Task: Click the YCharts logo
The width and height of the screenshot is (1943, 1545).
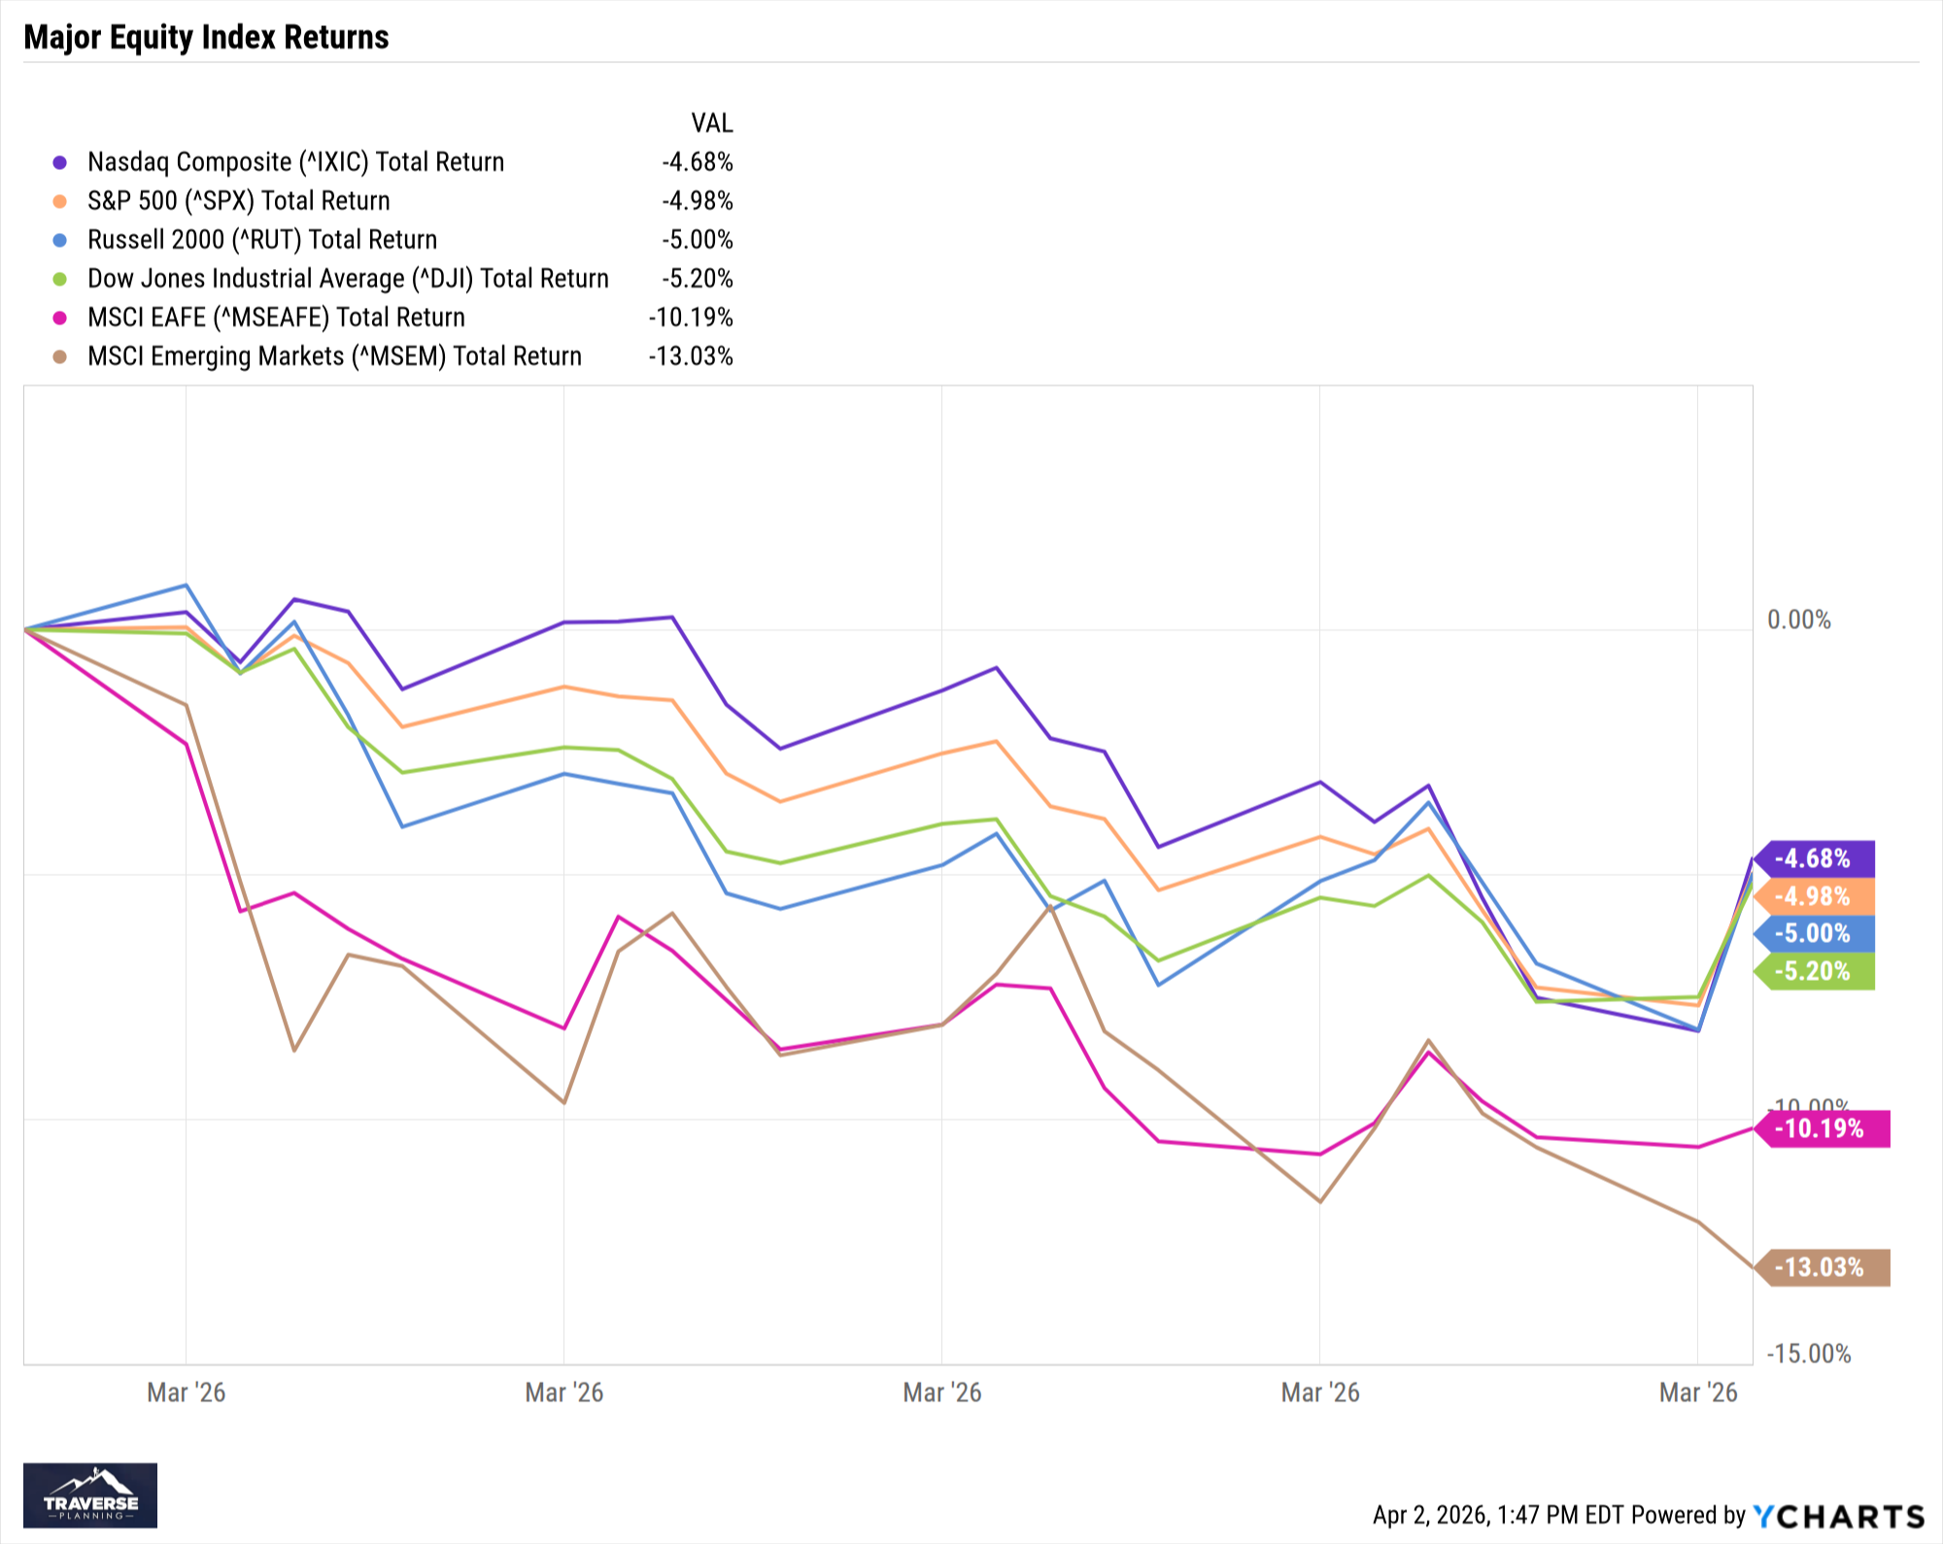Action: (1838, 1516)
